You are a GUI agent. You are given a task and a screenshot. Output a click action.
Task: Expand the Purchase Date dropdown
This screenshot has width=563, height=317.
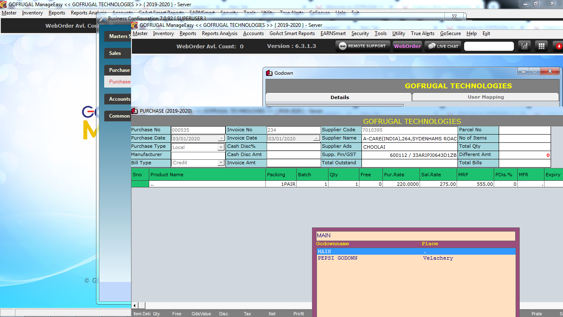pos(221,139)
